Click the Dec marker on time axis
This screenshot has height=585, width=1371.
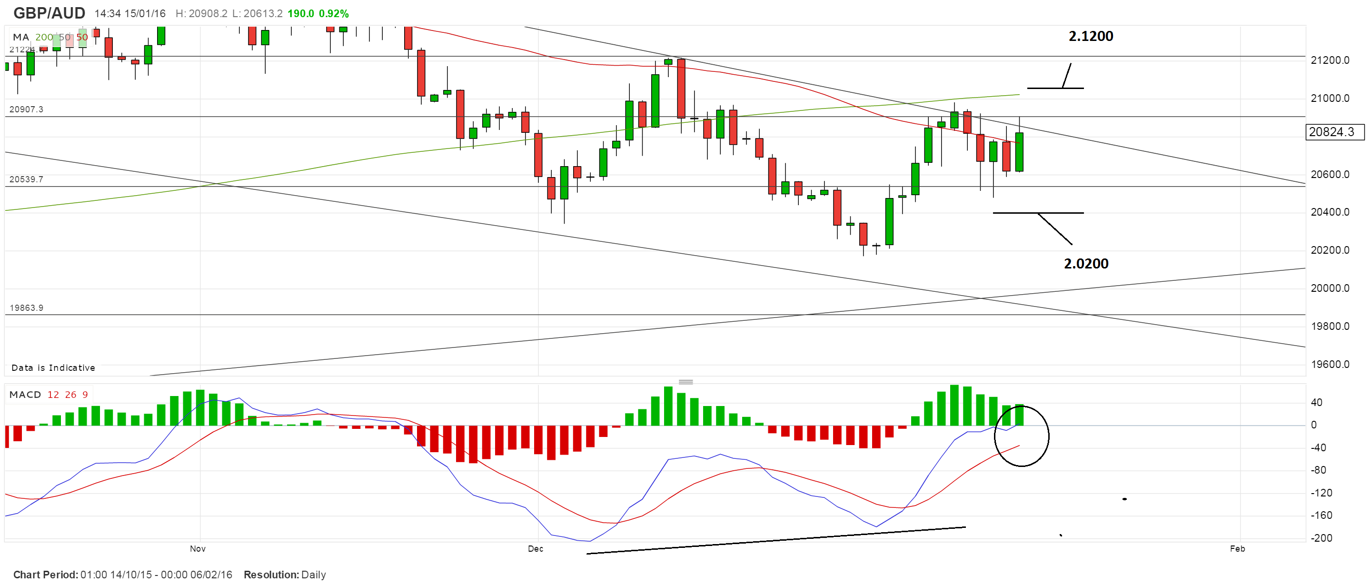pos(536,548)
